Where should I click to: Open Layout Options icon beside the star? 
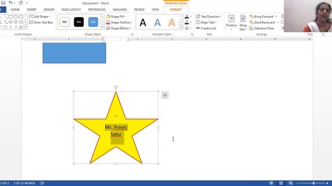click(165, 95)
